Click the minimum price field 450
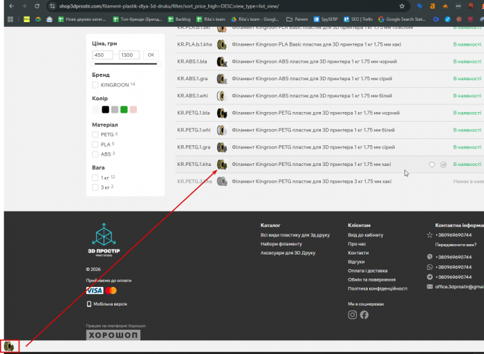The height and width of the screenshot is (354, 484). (102, 55)
